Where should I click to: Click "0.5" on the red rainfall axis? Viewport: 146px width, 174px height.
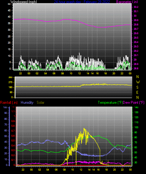tap(13, 140)
